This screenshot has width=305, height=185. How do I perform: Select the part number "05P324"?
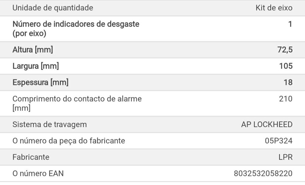click(278, 141)
